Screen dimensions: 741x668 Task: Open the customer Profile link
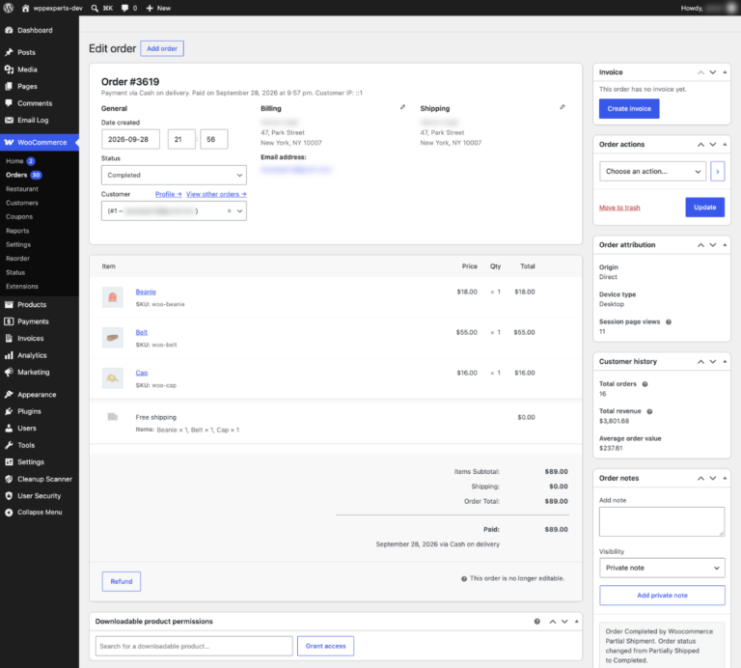[169, 194]
